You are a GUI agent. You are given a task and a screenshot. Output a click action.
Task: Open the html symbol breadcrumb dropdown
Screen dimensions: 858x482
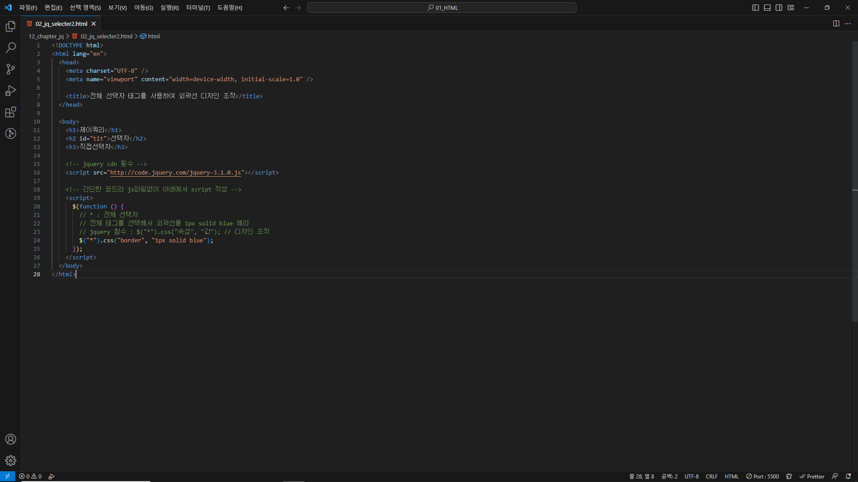(x=153, y=37)
